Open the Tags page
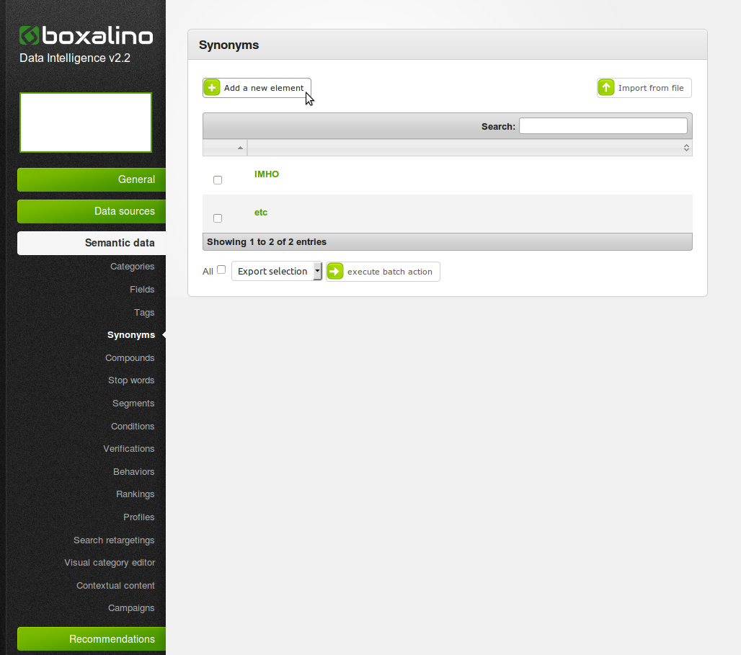 pyautogui.click(x=144, y=313)
